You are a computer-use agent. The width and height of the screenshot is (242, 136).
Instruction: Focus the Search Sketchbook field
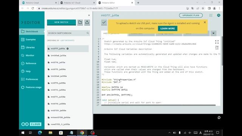68,33
